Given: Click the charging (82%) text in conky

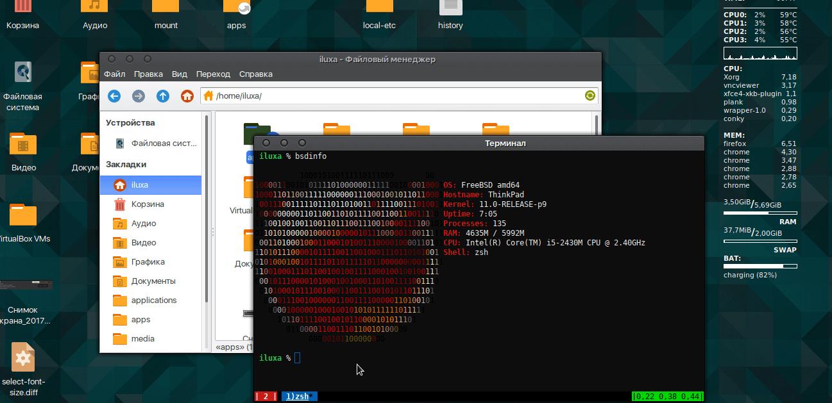Looking at the screenshot, I should tap(750, 275).
